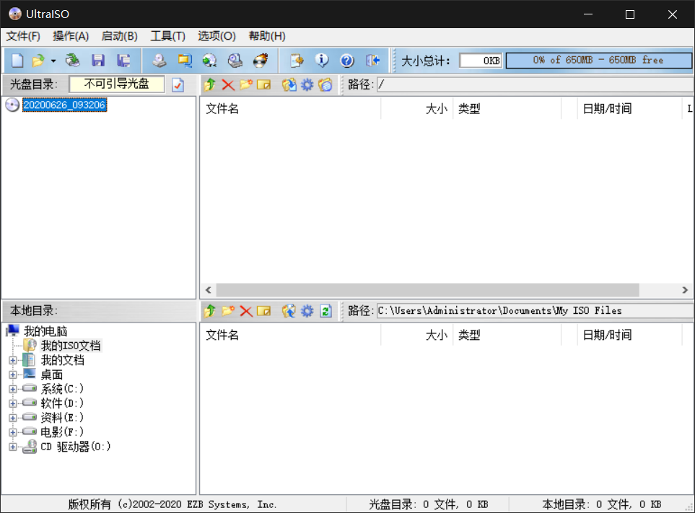The width and height of the screenshot is (695, 513).
Task: Expand the 桌面 tree node
Action: pyautogui.click(x=13, y=374)
